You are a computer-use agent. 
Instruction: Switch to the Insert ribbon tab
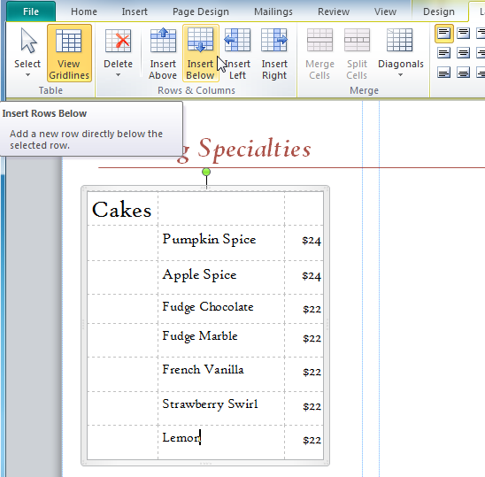(x=135, y=12)
